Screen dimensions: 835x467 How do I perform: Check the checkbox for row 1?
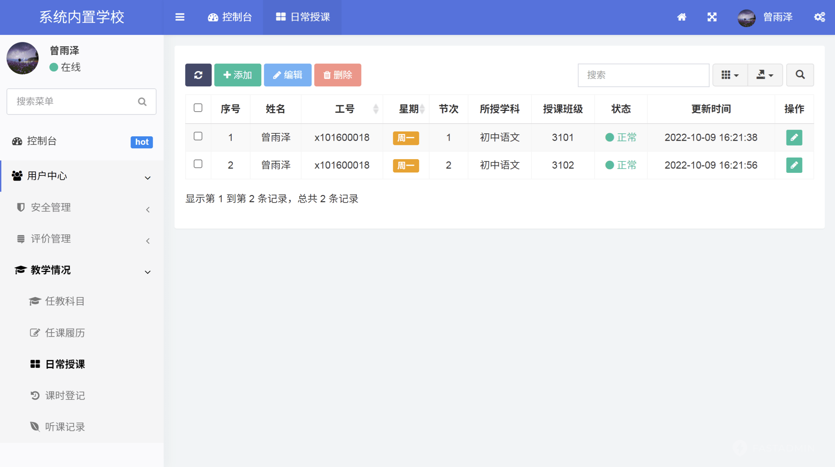pyautogui.click(x=198, y=136)
